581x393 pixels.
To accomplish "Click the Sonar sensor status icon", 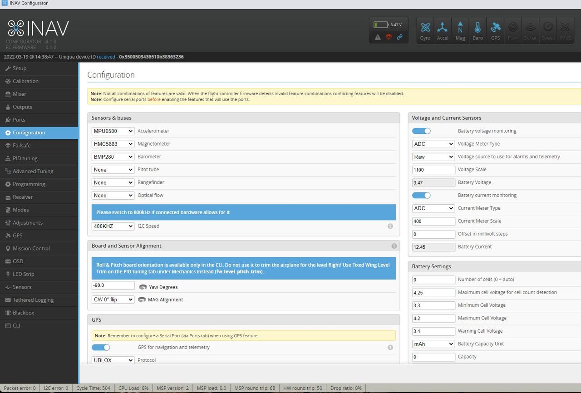I will (x=530, y=31).
